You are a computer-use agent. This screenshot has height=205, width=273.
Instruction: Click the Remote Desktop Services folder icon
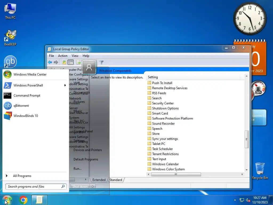point(149,88)
